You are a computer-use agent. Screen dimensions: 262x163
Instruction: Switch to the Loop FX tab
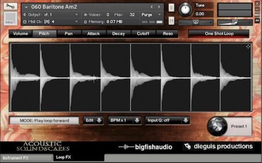click(79, 157)
